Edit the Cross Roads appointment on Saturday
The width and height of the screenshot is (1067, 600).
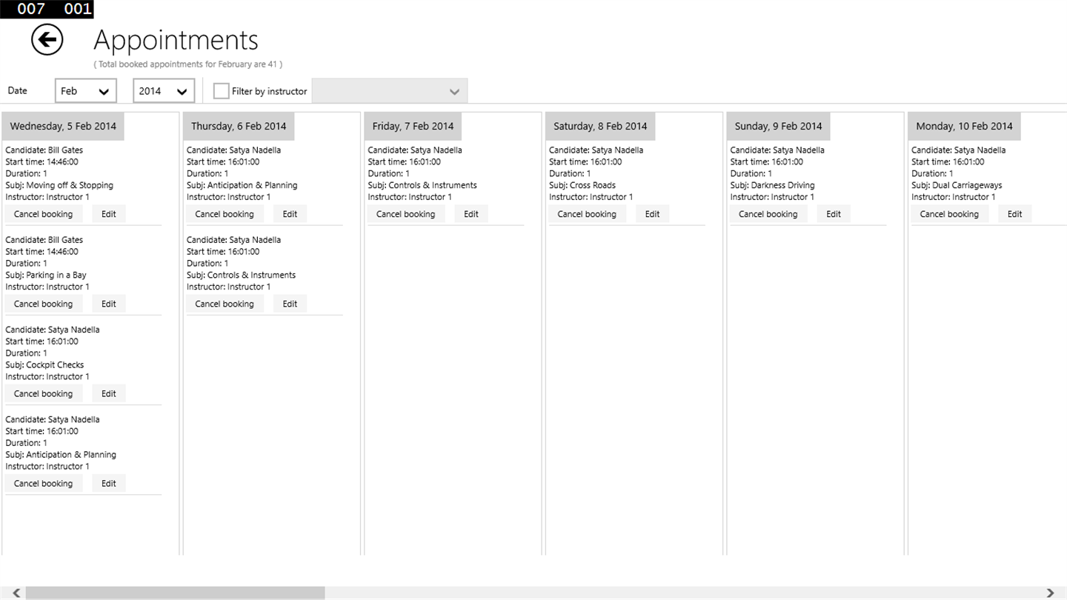coord(652,214)
